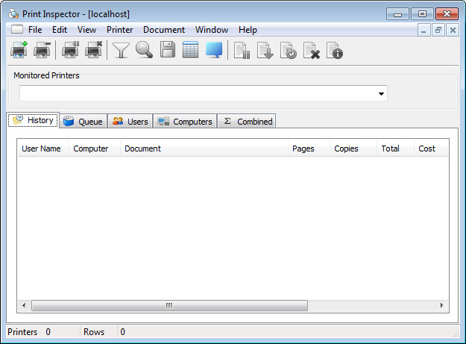Viewport: 466px width, 344px height.
Task: Click the horizontal scrollbar thumb
Action: point(169,305)
